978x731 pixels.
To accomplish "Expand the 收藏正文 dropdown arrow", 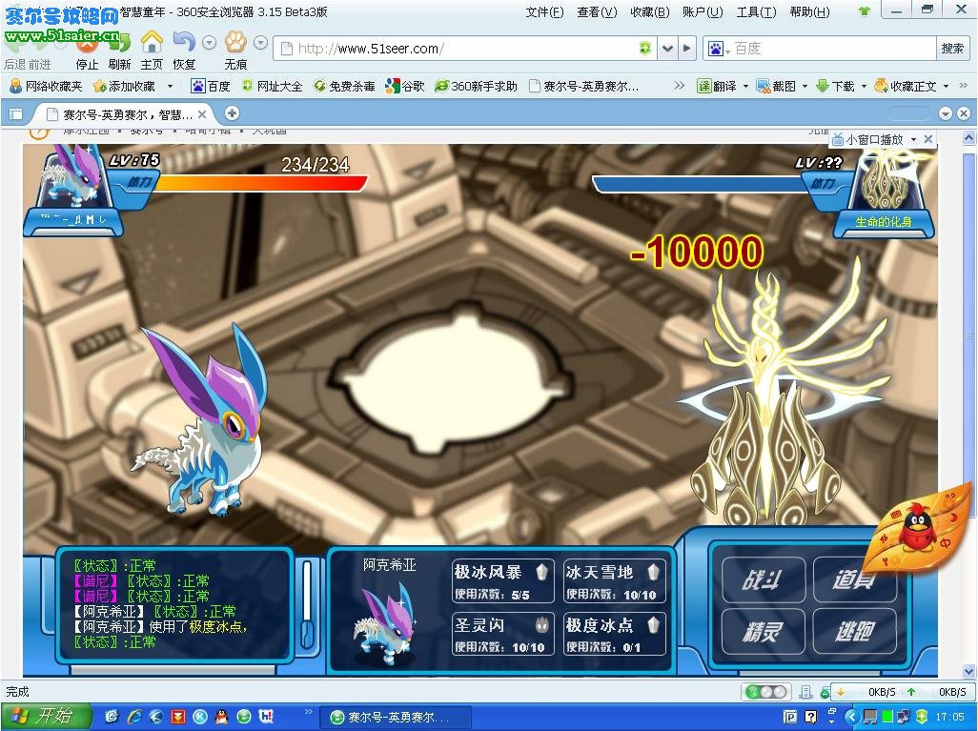I will tap(947, 86).
